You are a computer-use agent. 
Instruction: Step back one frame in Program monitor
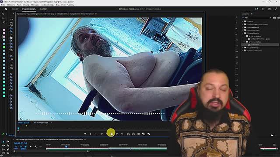coord(107,134)
